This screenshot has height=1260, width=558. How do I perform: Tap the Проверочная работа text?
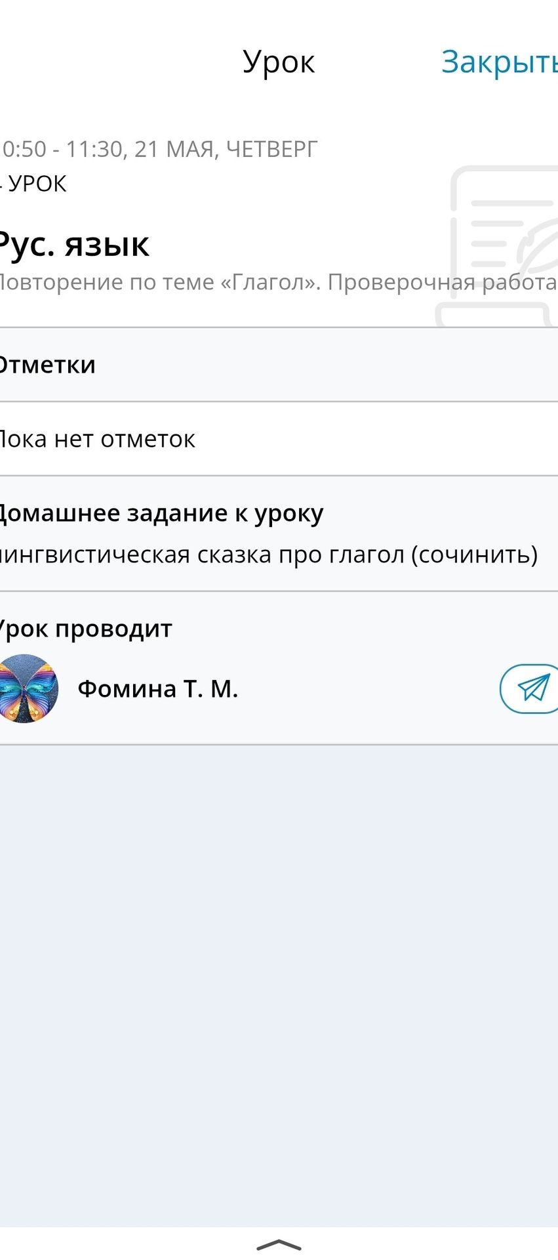click(443, 282)
